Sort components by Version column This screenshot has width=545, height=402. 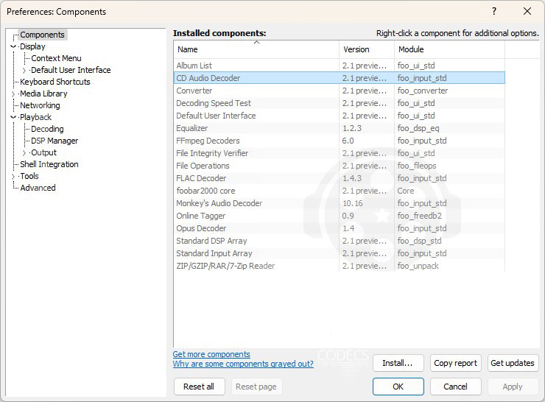click(x=367, y=49)
